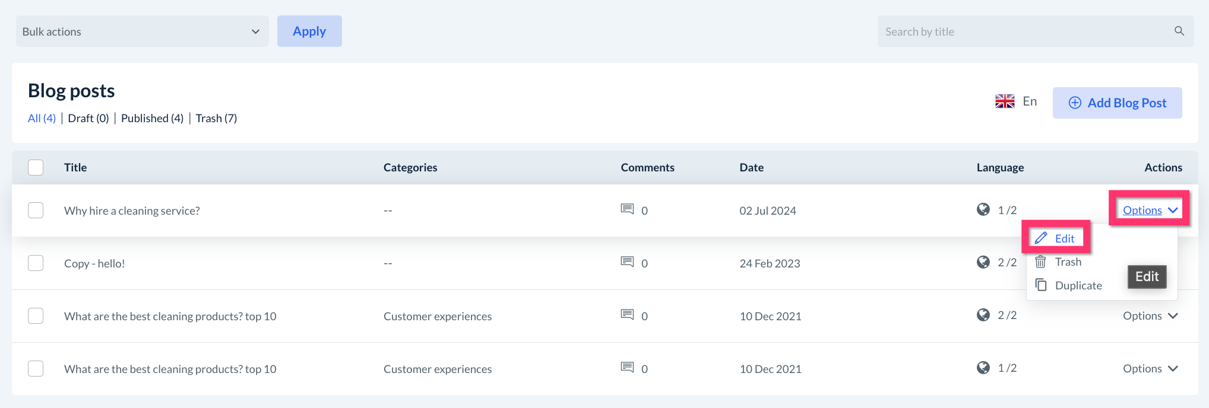1209x408 pixels.
Task: Open the "Copy - hello!" post title
Action: tap(94, 263)
